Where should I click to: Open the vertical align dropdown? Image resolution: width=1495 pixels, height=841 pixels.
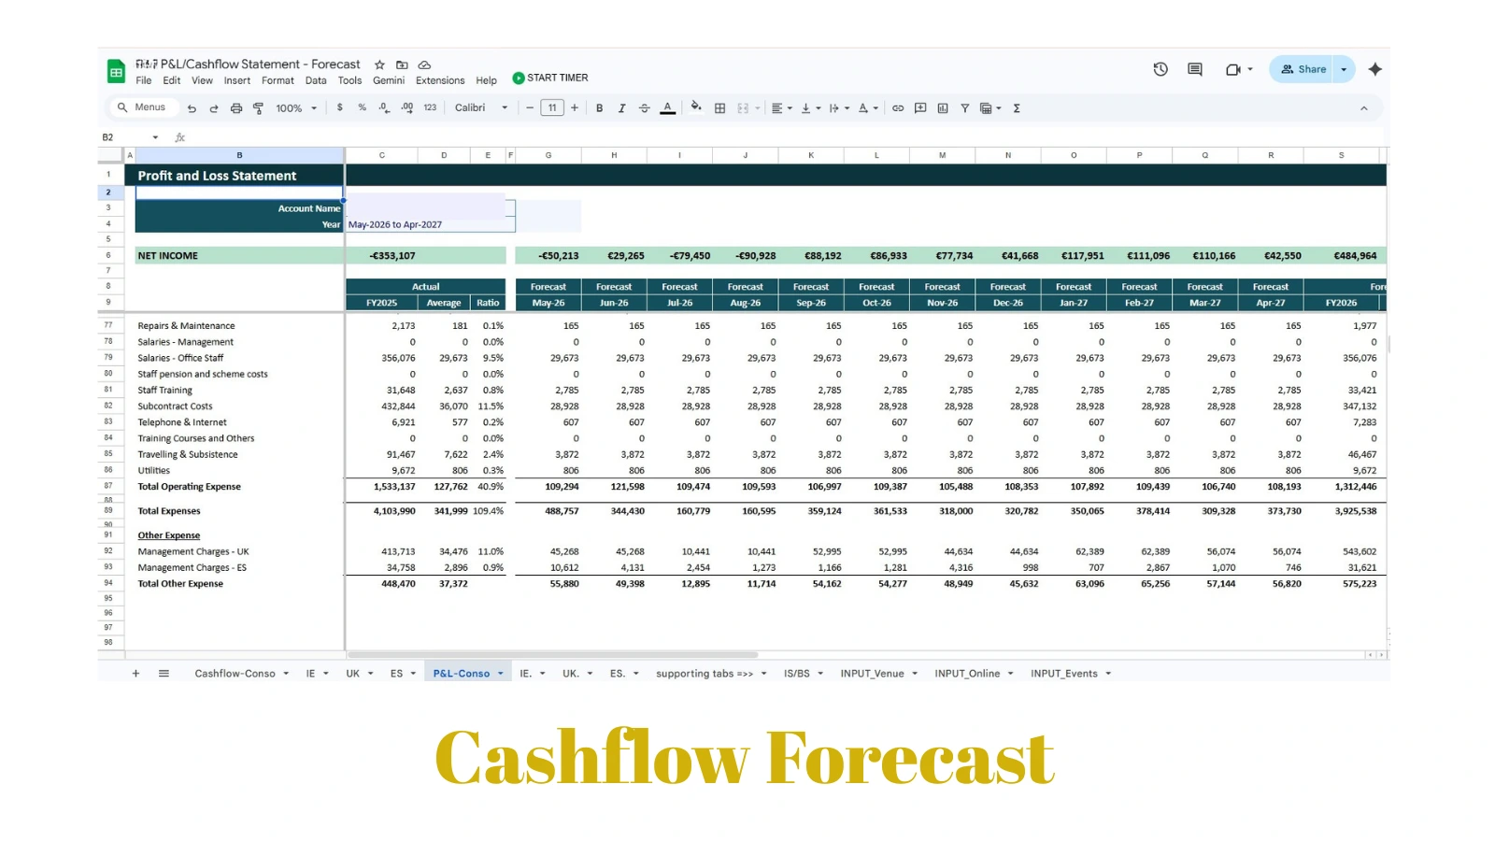810,108
